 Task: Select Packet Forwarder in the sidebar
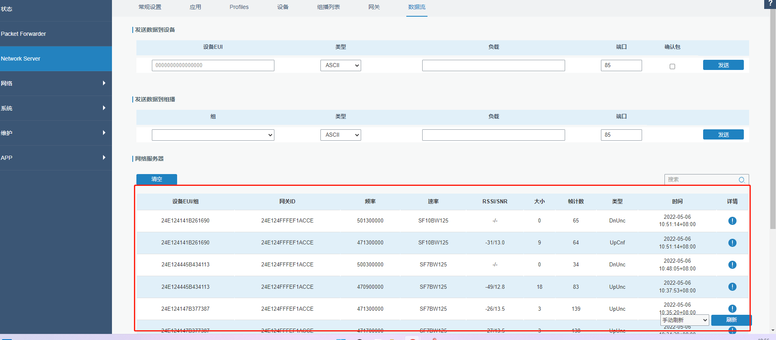click(56, 34)
